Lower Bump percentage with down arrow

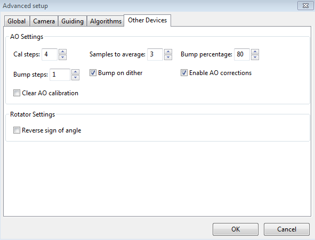pyautogui.click(x=255, y=57)
